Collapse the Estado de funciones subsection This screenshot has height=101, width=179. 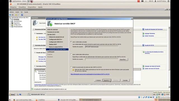(35, 52)
